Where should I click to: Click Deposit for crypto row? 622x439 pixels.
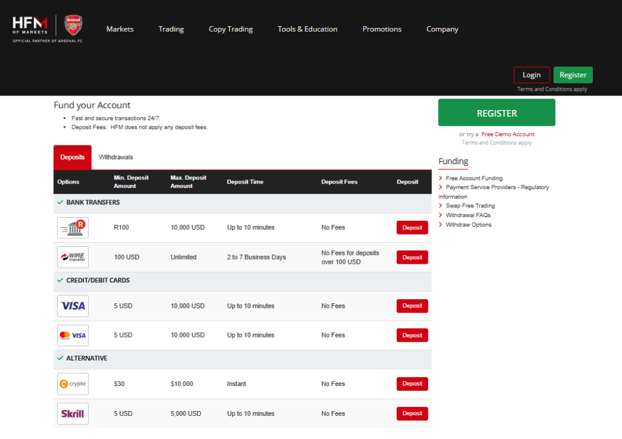[412, 384]
